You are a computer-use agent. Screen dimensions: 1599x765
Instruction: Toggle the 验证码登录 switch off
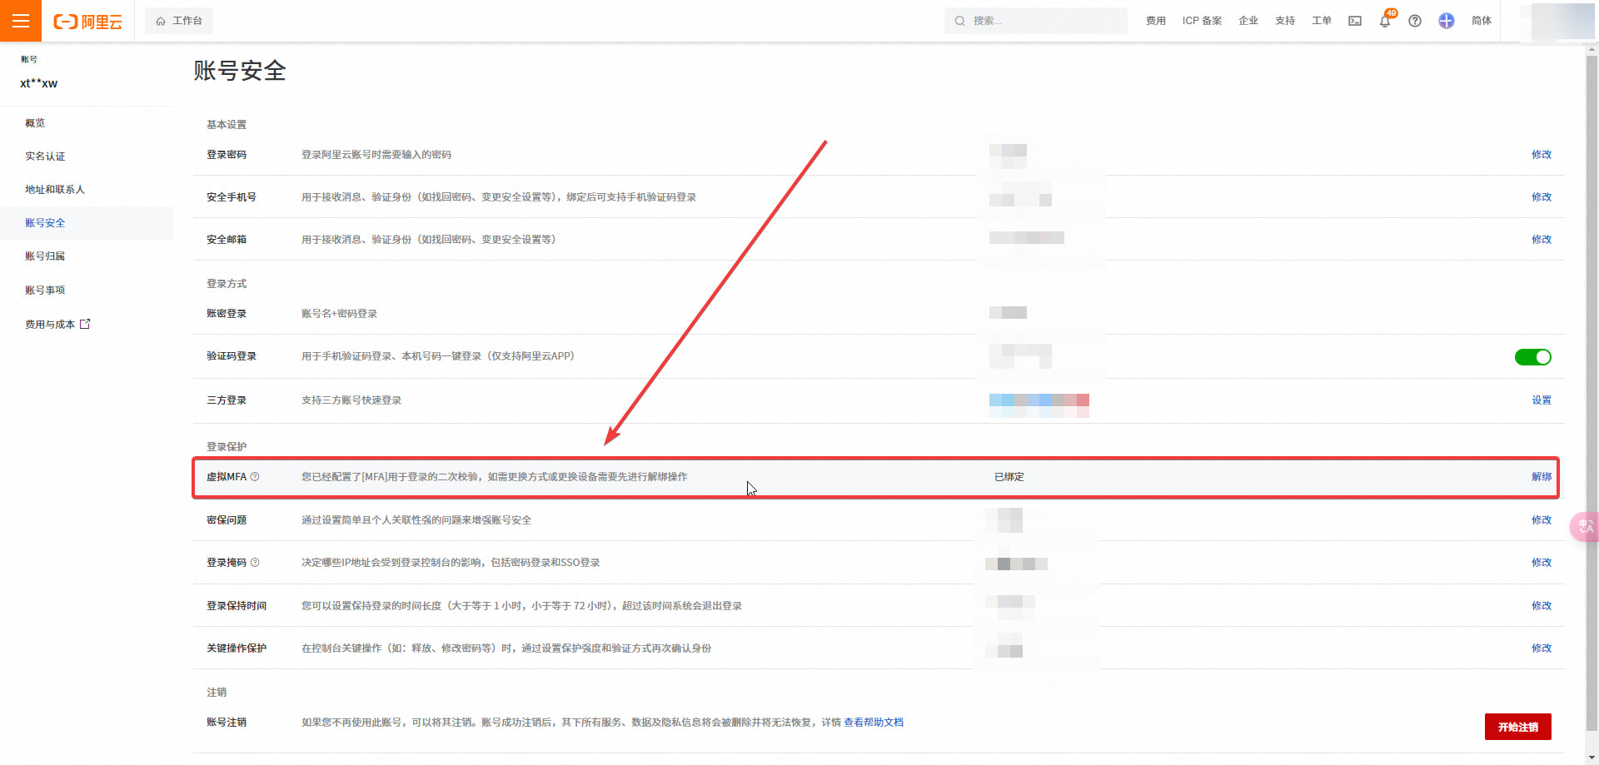1532,357
